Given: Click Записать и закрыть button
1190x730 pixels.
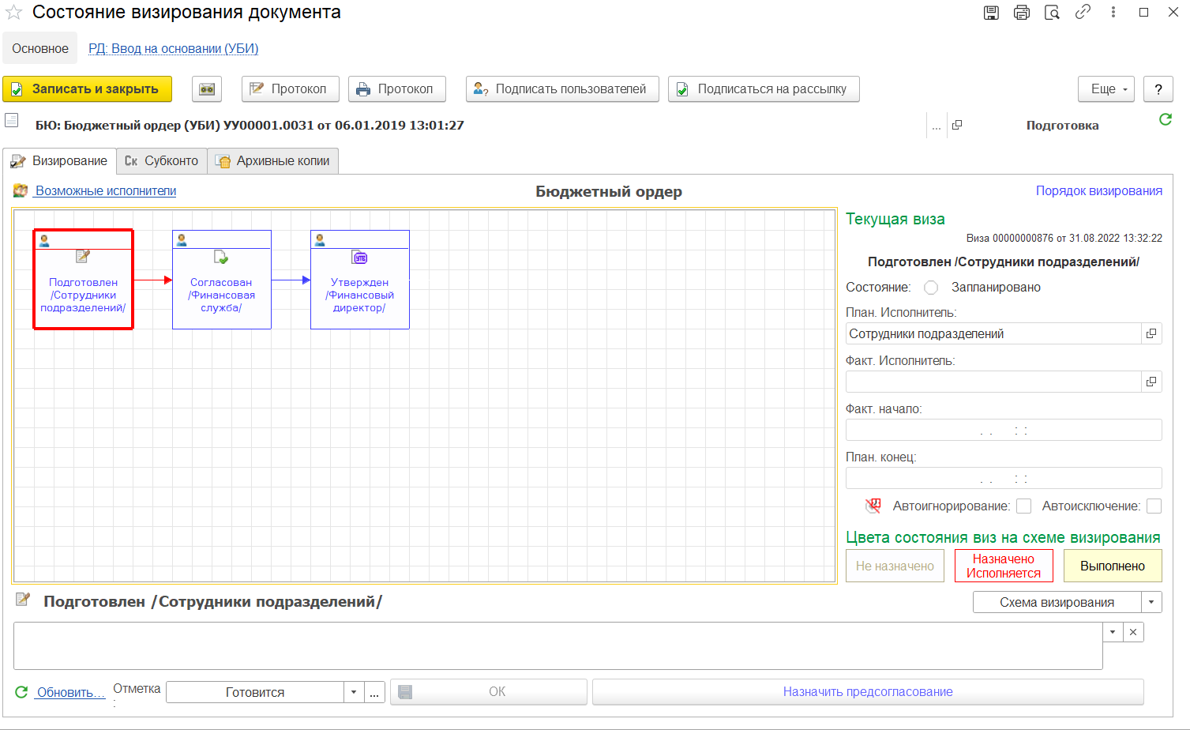Looking at the screenshot, I should 88,89.
